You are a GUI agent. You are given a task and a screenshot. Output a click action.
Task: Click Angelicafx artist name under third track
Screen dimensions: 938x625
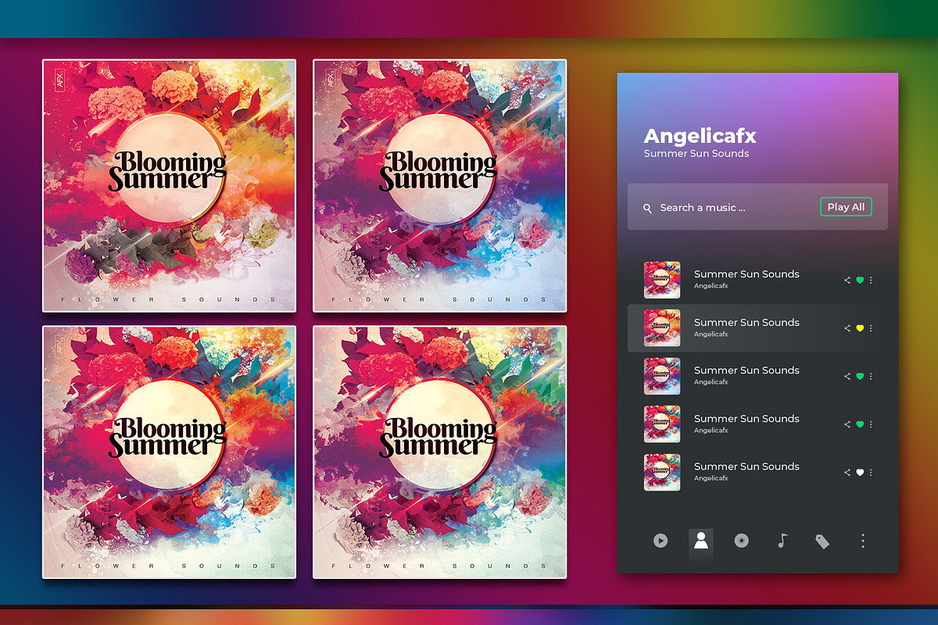[711, 382]
